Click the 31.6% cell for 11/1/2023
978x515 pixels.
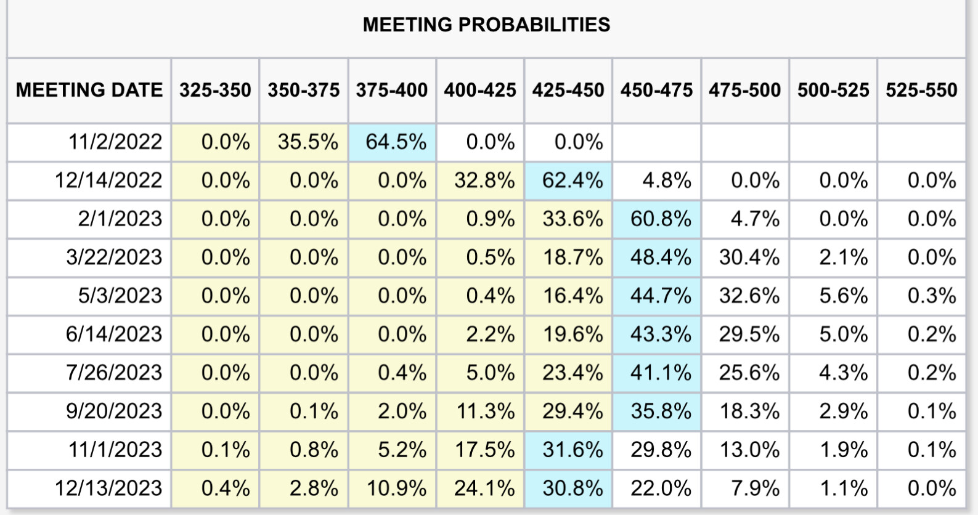click(x=573, y=450)
